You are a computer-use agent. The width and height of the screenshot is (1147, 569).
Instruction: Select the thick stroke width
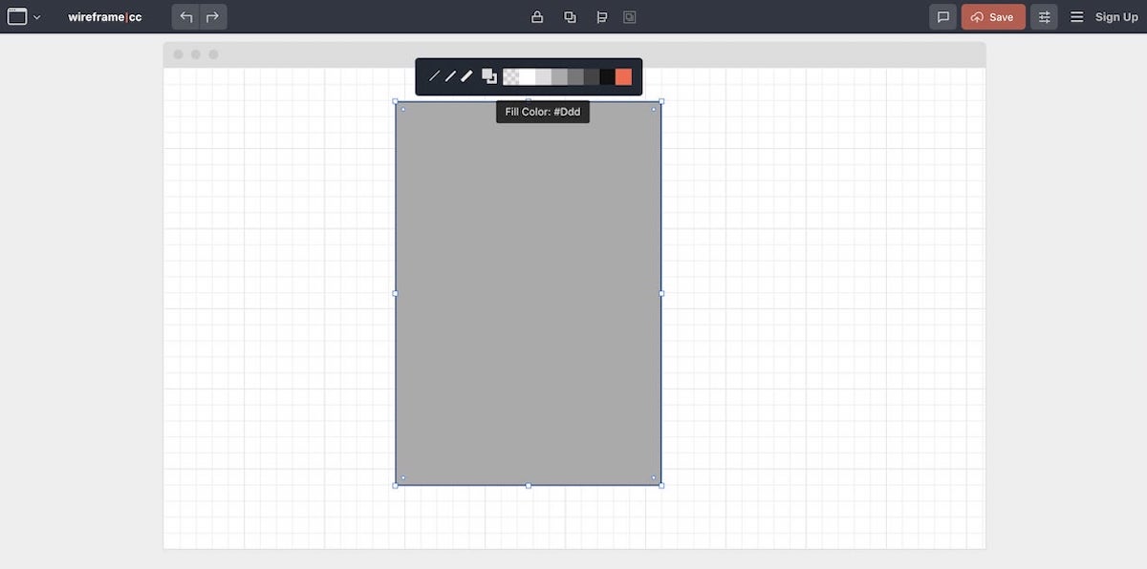(x=466, y=76)
